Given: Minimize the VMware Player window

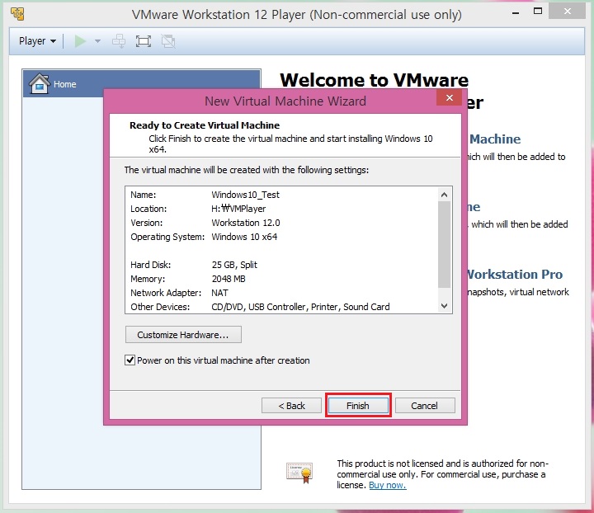Looking at the screenshot, I should tap(515, 12).
